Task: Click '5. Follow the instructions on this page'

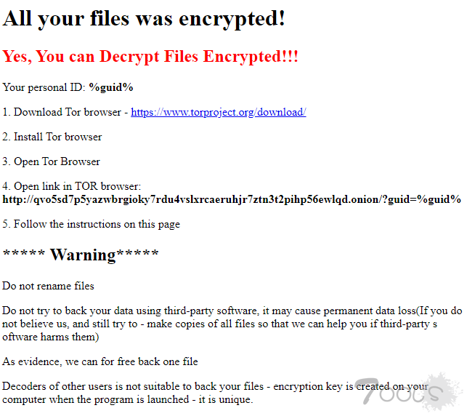Action: pyautogui.click(x=91, y=224)
